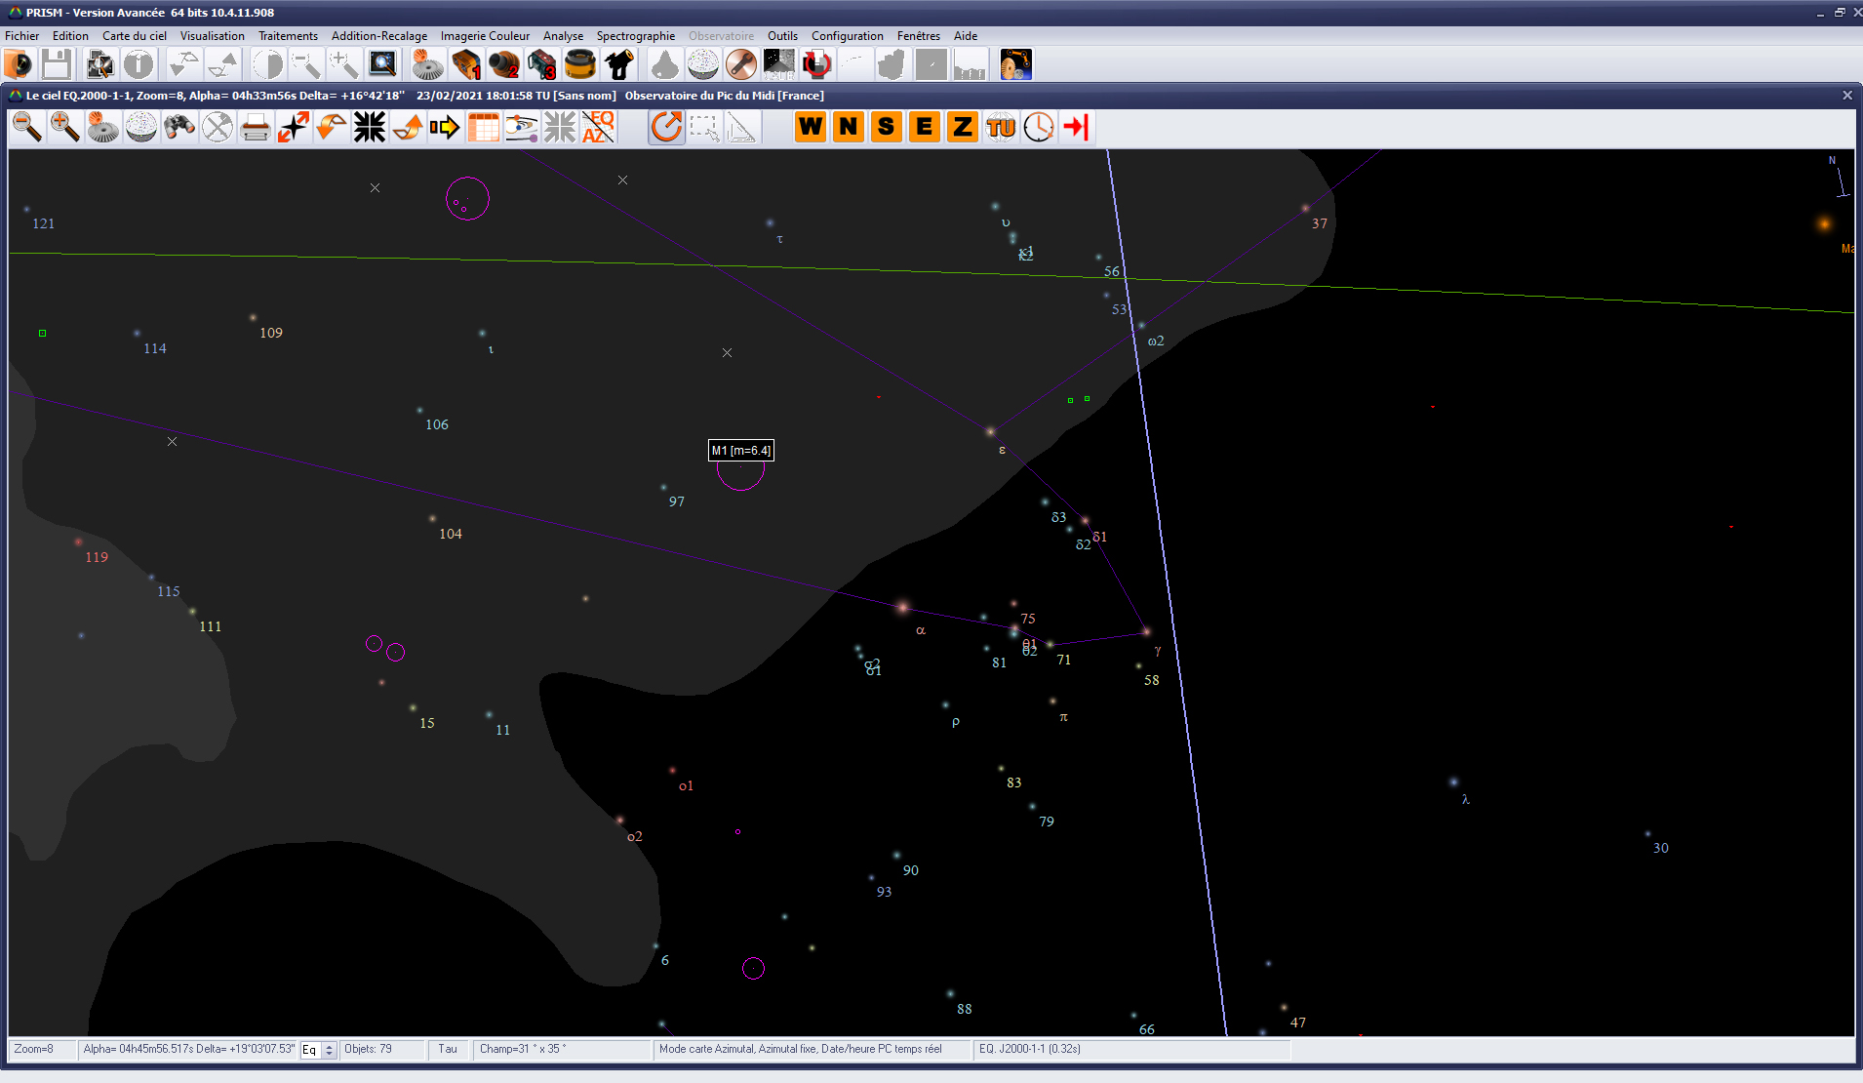Click the zoom in magnifier icon
The height and width of the screenshot is (1083, 1863).
(64, 127)
